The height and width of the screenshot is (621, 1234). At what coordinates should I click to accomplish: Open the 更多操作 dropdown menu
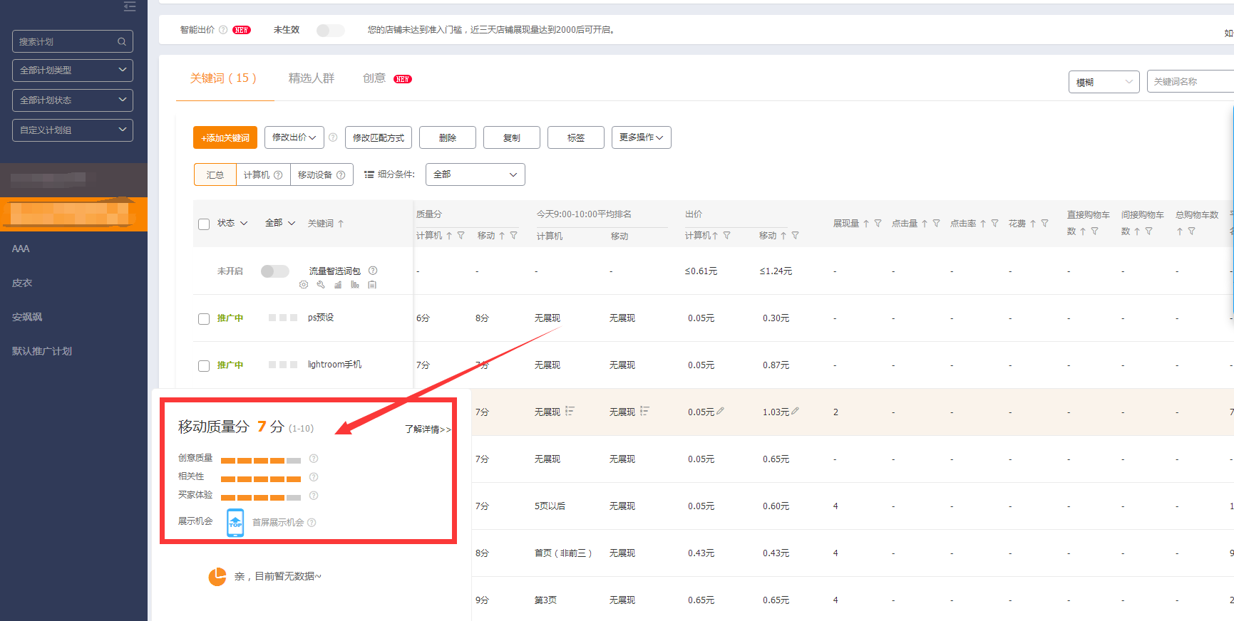click(641, 137)
